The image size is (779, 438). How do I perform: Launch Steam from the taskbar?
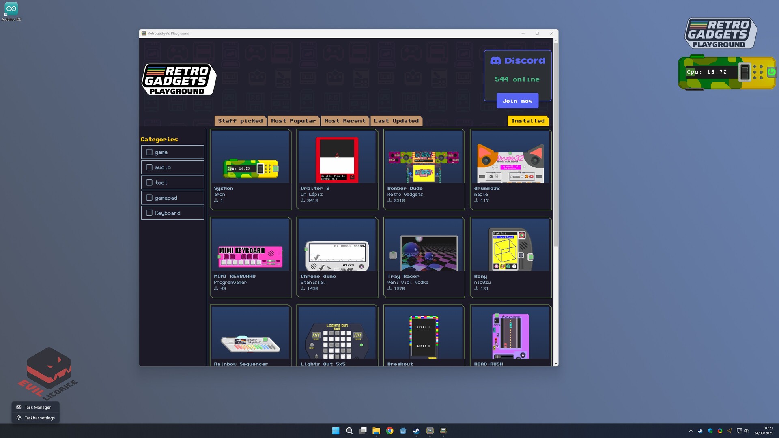[x=416, y=431]
